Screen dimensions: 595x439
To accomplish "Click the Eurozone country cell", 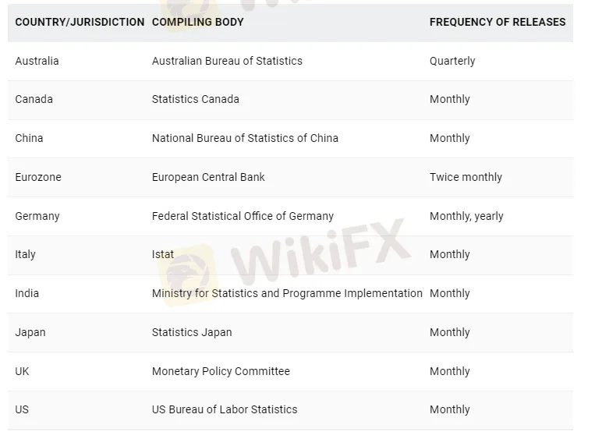I will [x=37, y=177].
